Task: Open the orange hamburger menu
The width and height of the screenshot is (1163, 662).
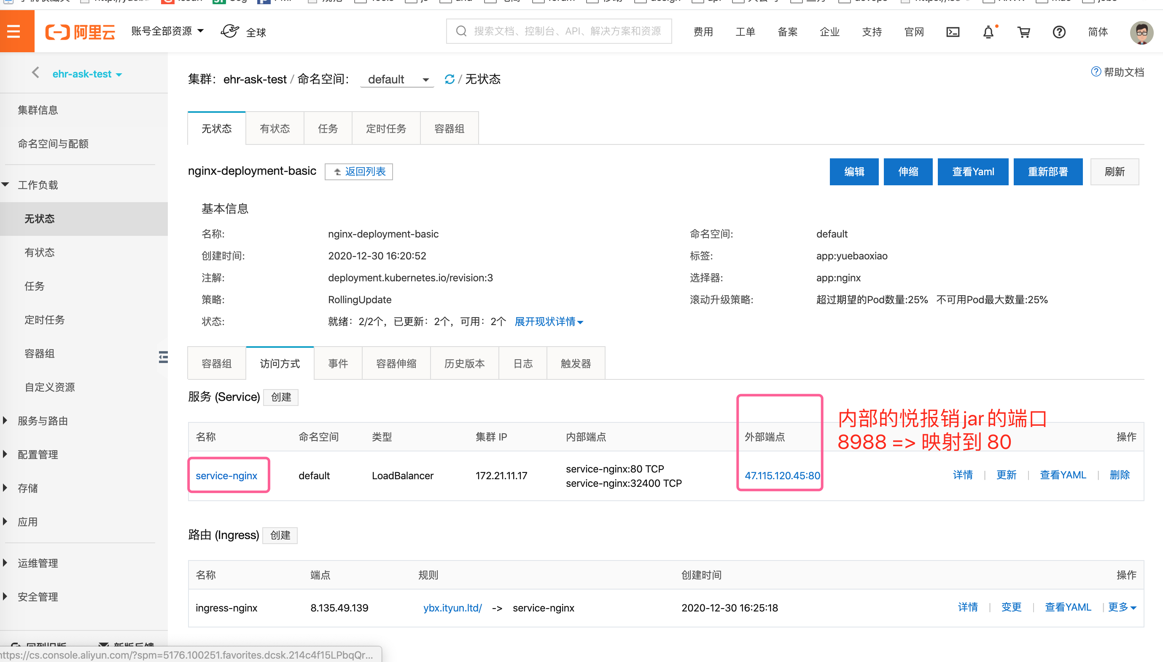Action: 14,32
